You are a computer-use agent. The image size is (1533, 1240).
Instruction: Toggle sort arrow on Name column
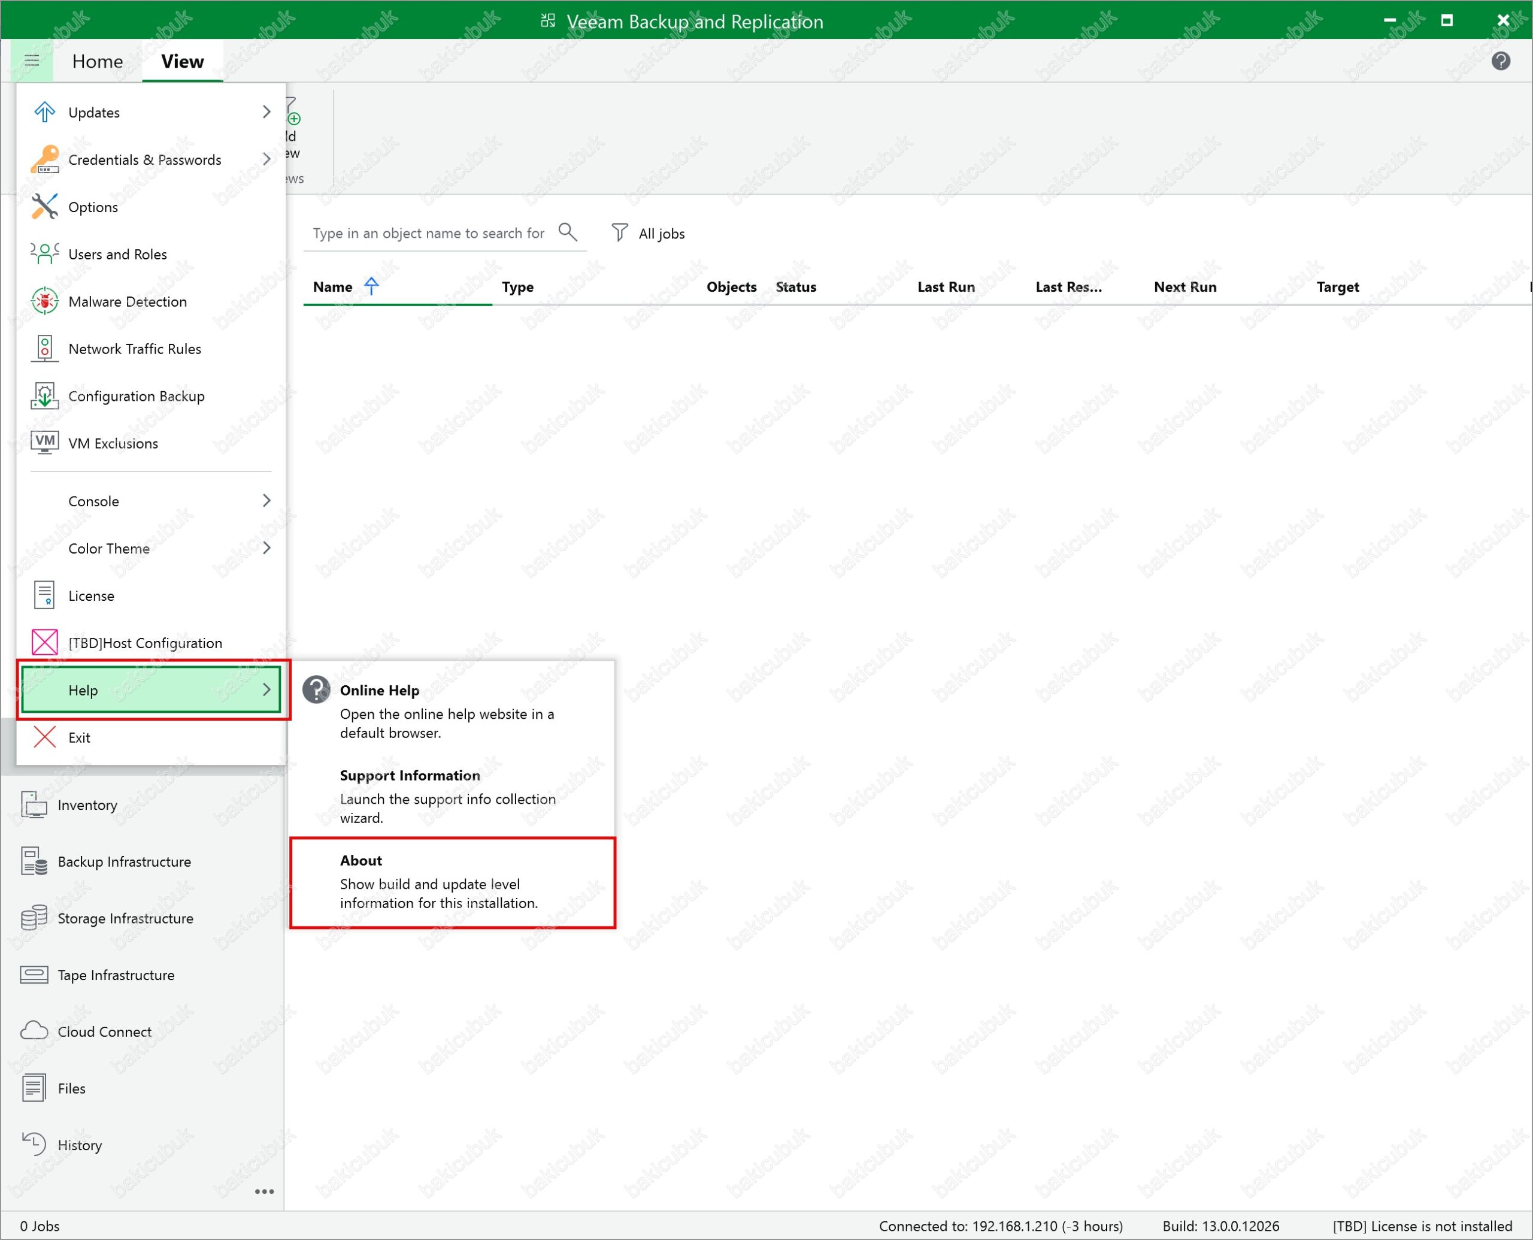[x=371, y=286]
